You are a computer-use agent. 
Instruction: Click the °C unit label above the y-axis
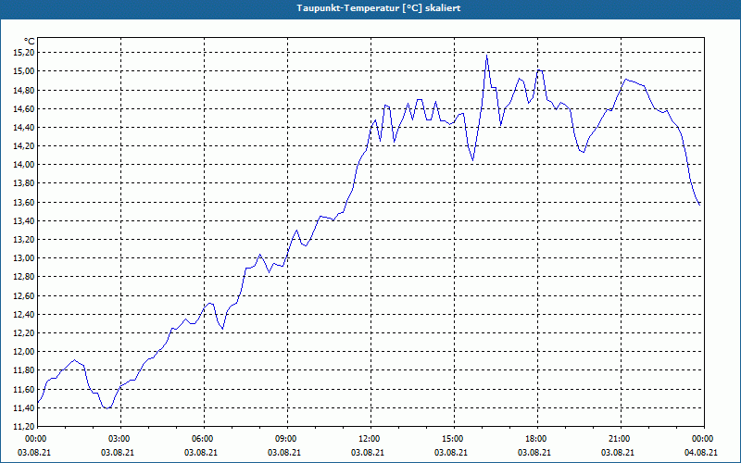click(29, 42)
